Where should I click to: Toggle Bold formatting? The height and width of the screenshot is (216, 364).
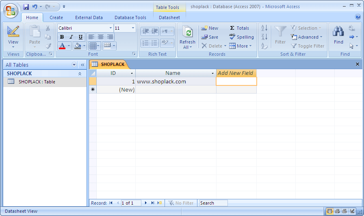62,37
